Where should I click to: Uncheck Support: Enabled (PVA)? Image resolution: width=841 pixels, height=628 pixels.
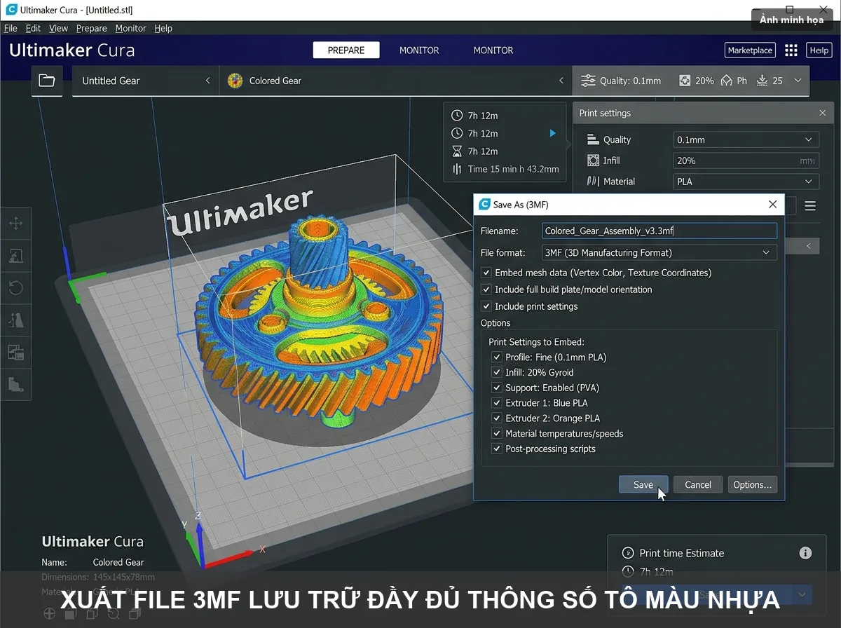[x=497, y=388]
